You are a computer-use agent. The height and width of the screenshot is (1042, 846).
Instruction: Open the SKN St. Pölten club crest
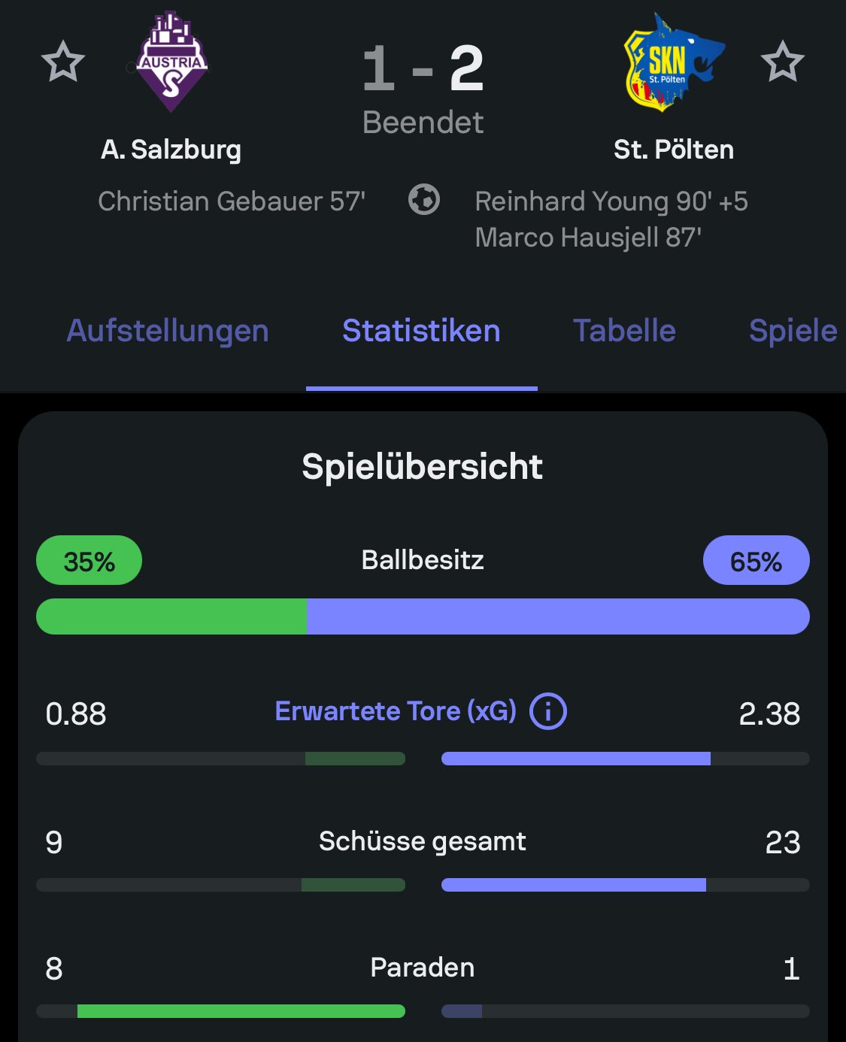pyautogui.click(x=672, y=63)
